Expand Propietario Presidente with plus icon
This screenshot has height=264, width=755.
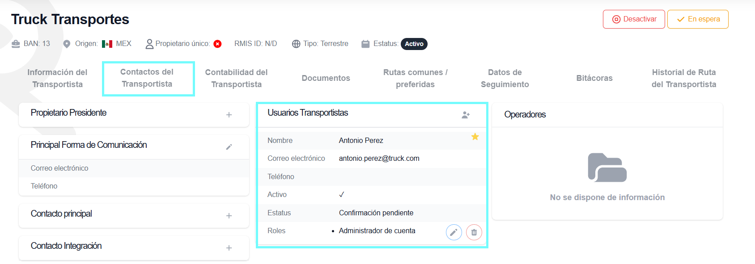pos(229,115)
